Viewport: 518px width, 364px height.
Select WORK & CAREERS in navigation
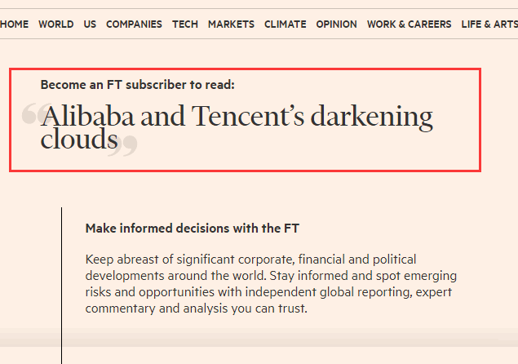(x=409, y=24)
